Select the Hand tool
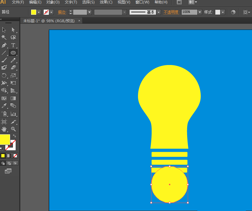Screen dimensions: 252x211 pos(4,129)
